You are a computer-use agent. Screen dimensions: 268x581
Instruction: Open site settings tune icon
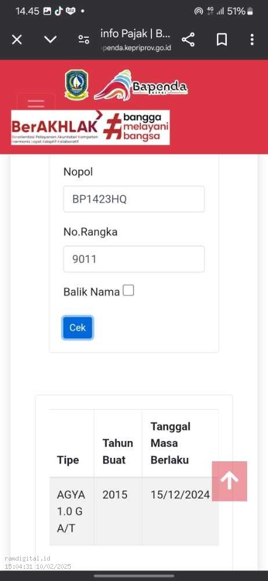click(84, 40)
